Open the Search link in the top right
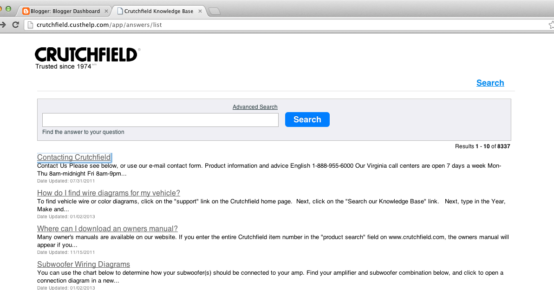 (x=490, y=83)
